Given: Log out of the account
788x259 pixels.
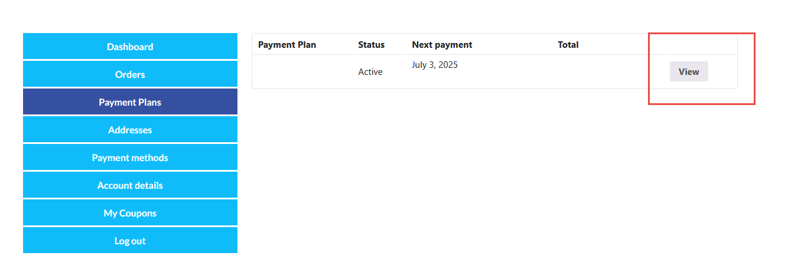Looking at the screenshot, I should tap(130, 241).
